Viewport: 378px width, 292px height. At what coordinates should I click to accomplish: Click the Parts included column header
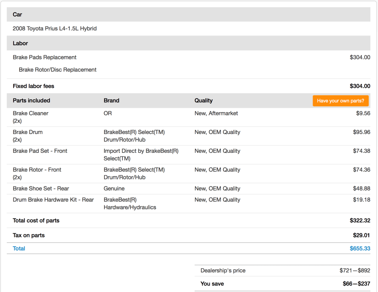click(31, 100)
